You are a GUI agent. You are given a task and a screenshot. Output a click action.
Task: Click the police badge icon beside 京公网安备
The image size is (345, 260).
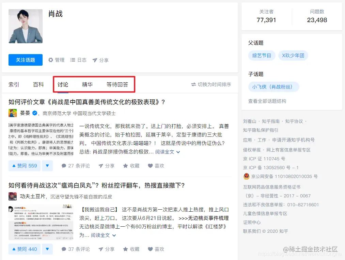(x=247, y=176)
